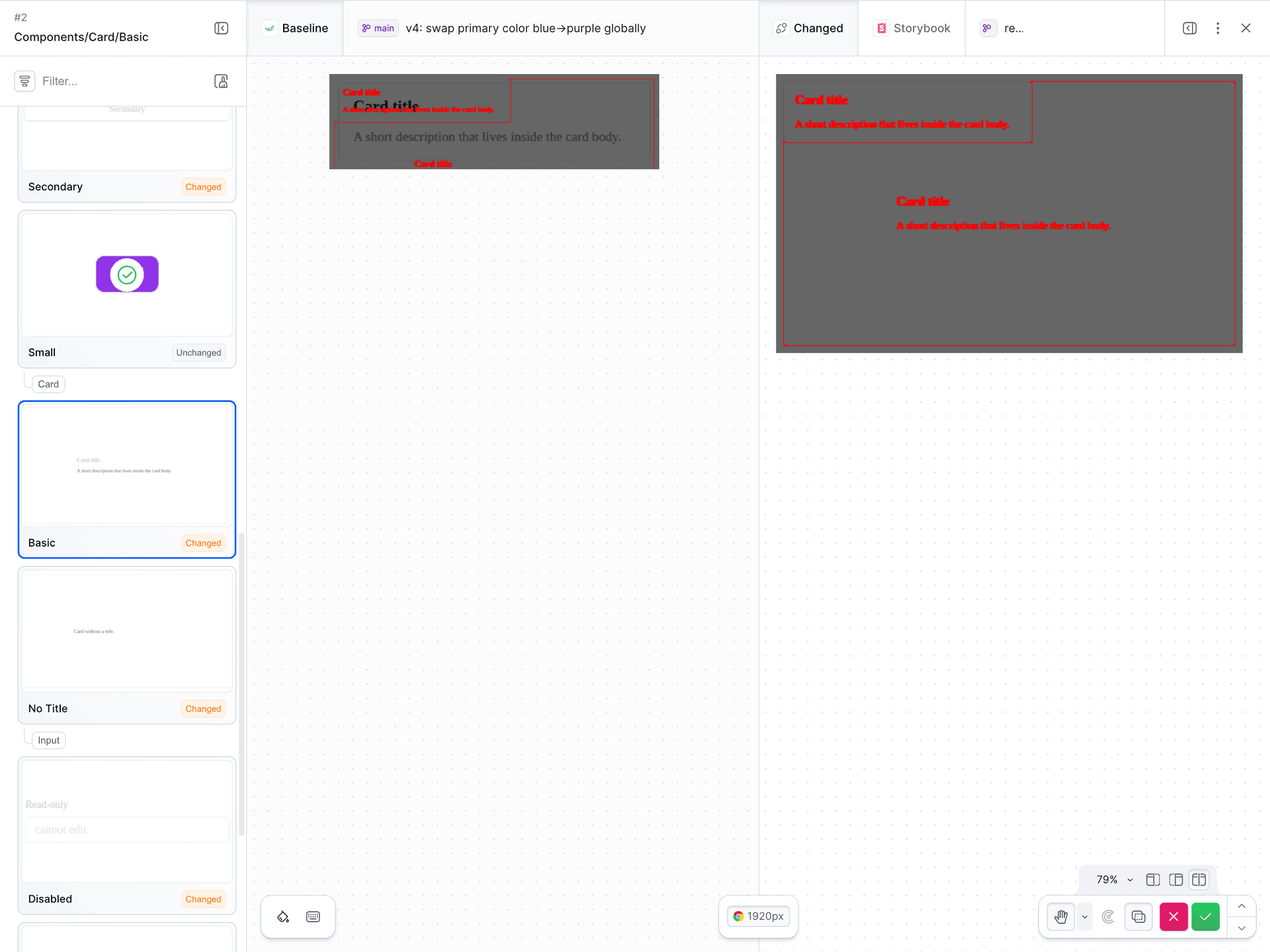Image resolution: width=1270 pixels, height=952 pixels.
Task: Toggle the right side panel icon
Action: click(x=1189, y=28)
